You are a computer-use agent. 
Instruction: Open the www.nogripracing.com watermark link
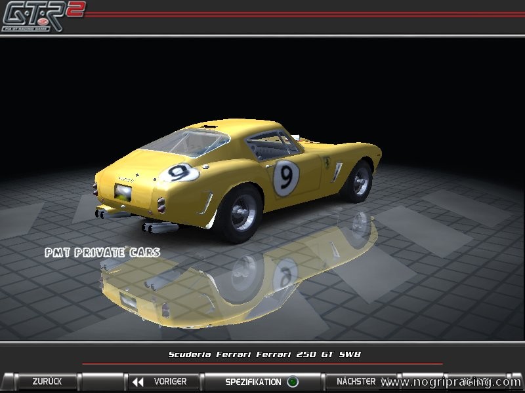pos(451,383)
